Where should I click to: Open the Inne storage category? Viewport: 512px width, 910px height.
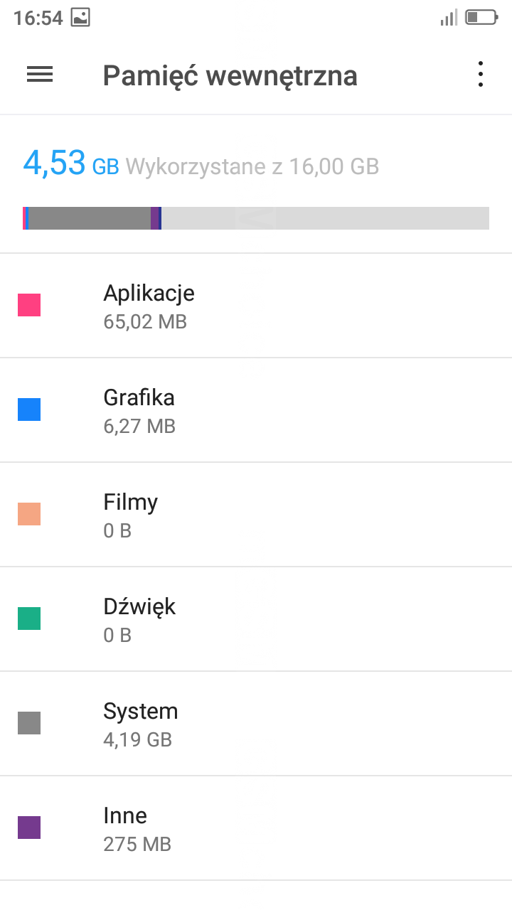click(x=256, y=828)
